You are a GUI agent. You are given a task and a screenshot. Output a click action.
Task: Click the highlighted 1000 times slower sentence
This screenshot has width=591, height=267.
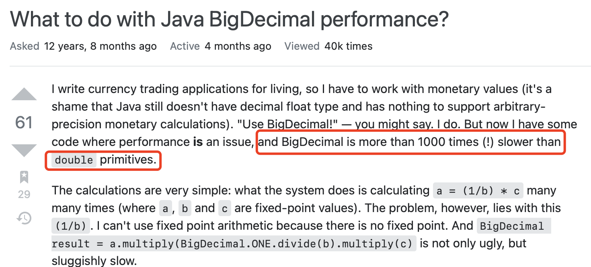coord(410,142)
